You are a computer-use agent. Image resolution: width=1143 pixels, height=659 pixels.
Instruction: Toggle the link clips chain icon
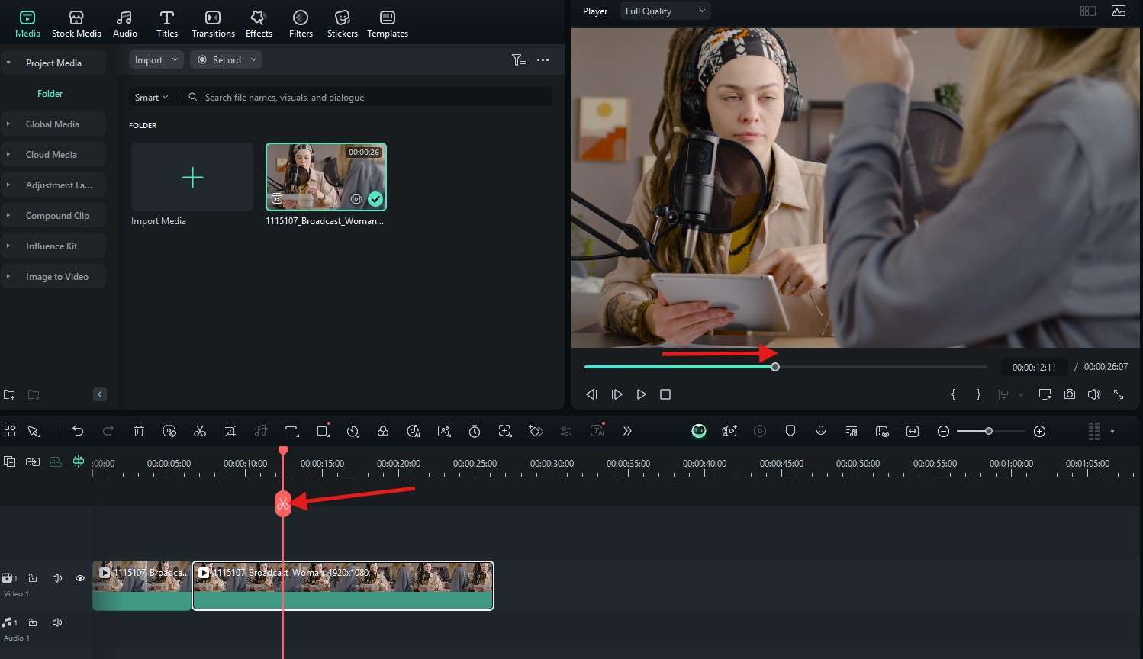pyautogui.click(x=32, y=461)
